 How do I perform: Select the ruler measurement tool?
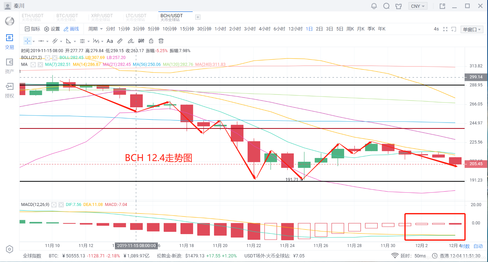pyautogui.click(x=120, y=41)
